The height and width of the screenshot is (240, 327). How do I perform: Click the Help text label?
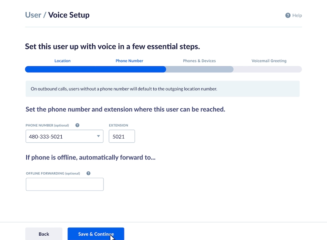pyautogui.click(x=297, y=15)
